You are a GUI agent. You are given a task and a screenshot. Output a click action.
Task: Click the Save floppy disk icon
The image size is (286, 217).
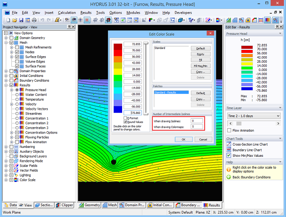(21, 20)
